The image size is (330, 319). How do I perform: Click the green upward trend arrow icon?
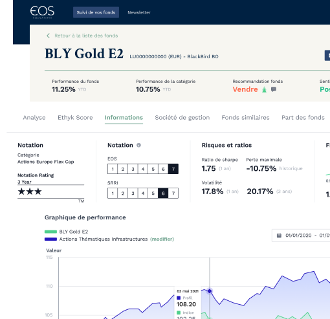click(x=264, y=89)
